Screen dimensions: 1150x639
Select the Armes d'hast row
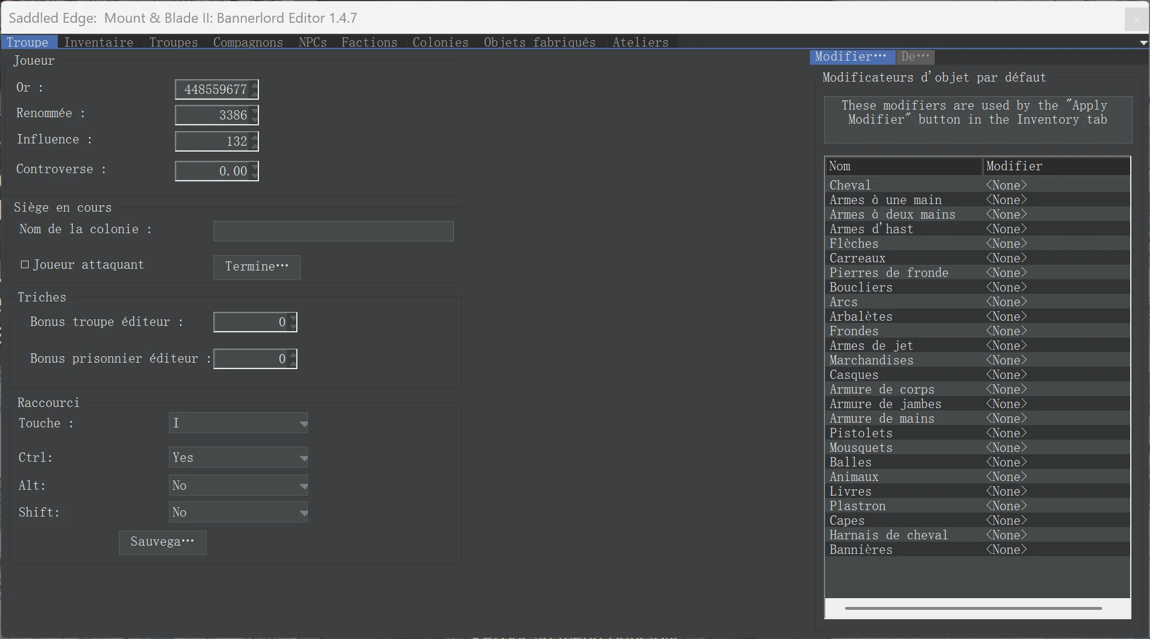click(x=978, y=229)
